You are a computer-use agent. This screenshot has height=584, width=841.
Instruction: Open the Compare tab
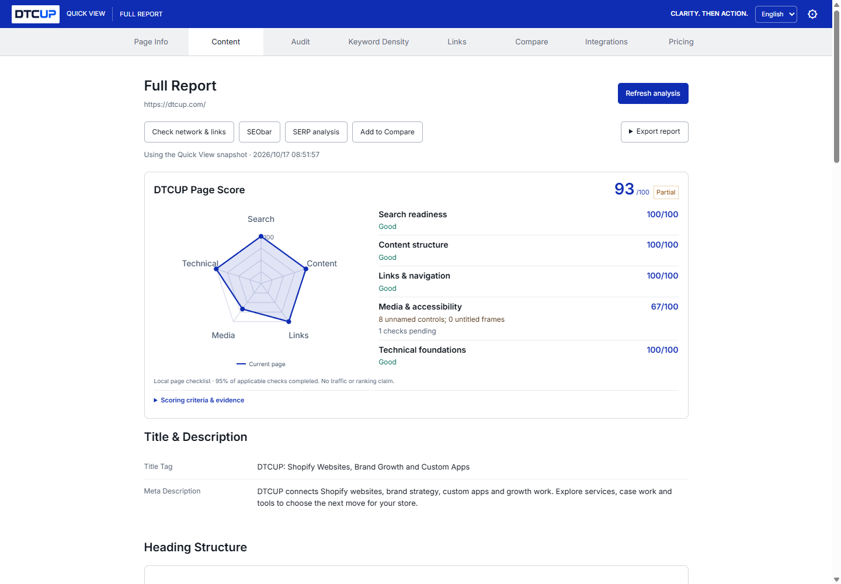[x=532, y=42]
